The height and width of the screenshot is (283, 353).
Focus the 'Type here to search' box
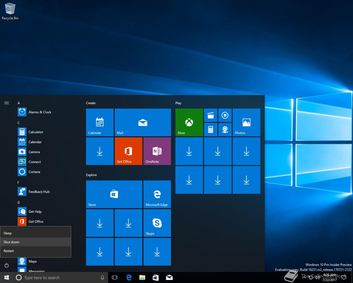click(61, 277)
